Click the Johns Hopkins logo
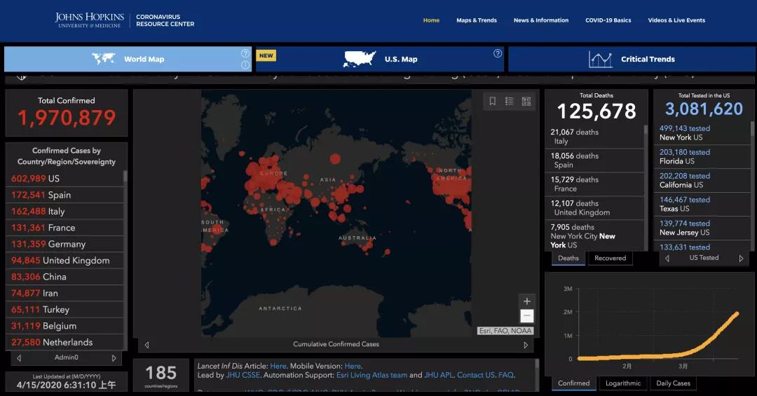This screenshot has height=396, width=757. click(90, 20)
